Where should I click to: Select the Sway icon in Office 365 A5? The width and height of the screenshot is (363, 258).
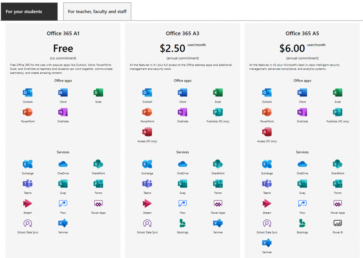(x=302, y=184)
